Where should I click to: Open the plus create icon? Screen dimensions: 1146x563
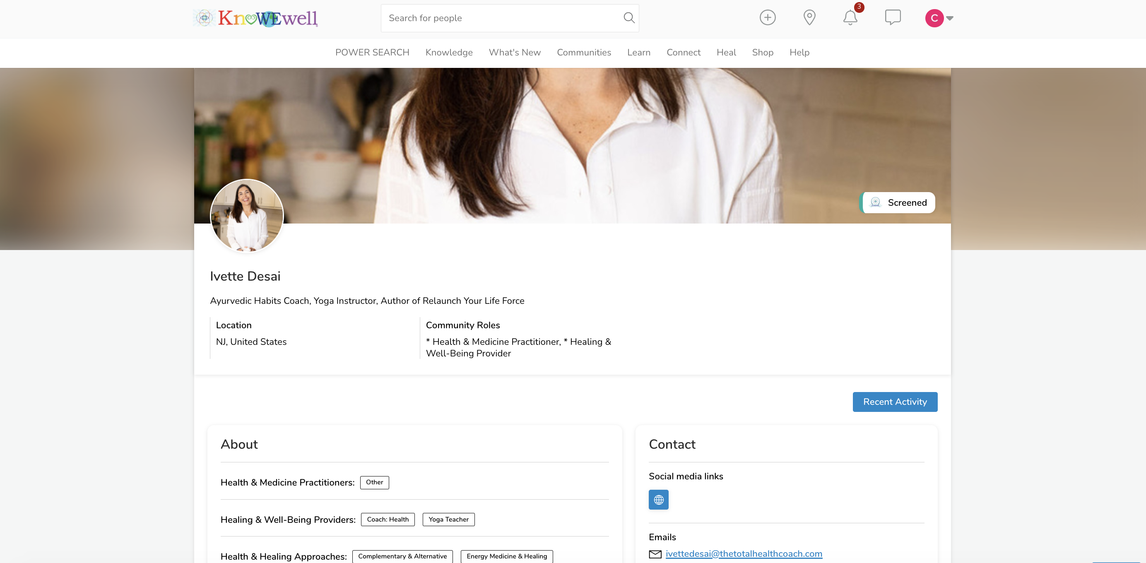click(x=768, y=18)
